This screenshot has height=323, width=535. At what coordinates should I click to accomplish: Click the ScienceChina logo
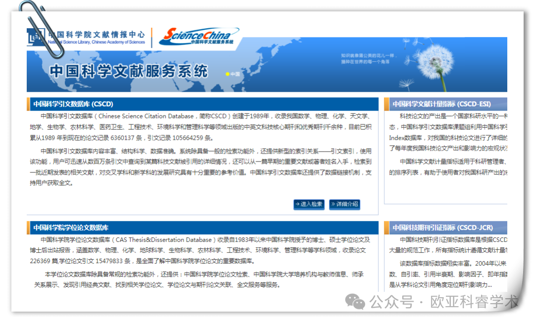(199, 37)
